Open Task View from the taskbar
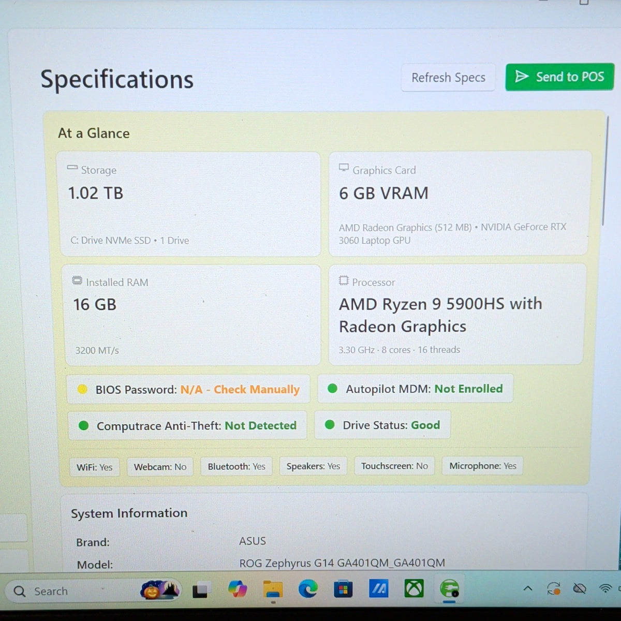Screen dimensions: 621x621 click(202, 590)
